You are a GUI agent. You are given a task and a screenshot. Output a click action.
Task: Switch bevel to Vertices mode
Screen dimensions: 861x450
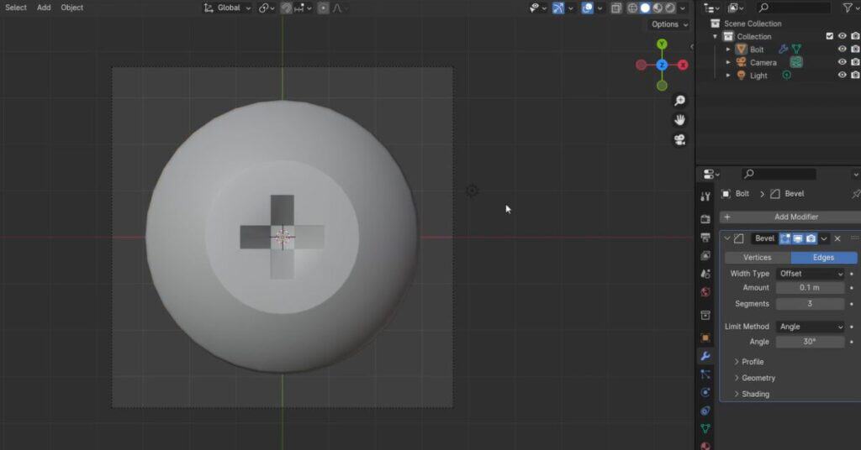[757, 258]
